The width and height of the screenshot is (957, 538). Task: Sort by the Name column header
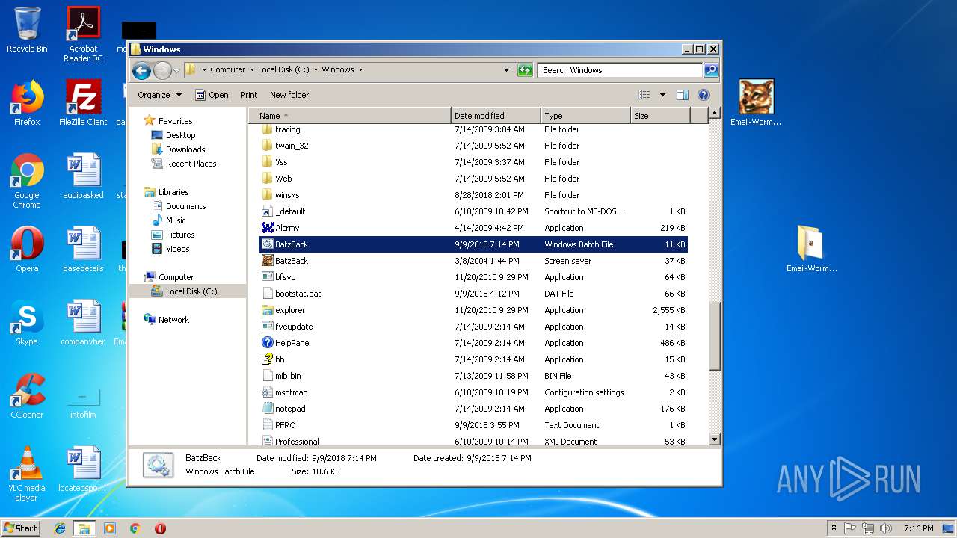350,116
